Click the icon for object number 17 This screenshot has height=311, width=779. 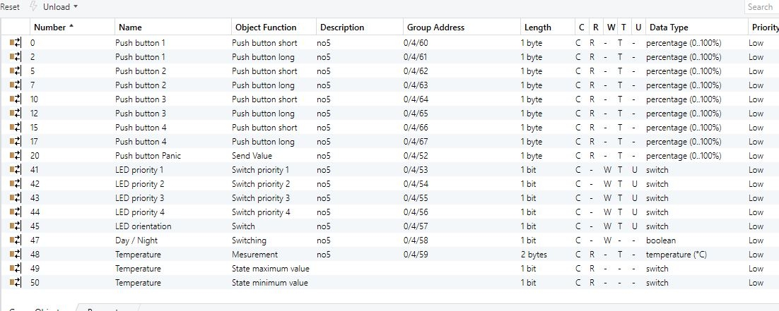[16, 142]
